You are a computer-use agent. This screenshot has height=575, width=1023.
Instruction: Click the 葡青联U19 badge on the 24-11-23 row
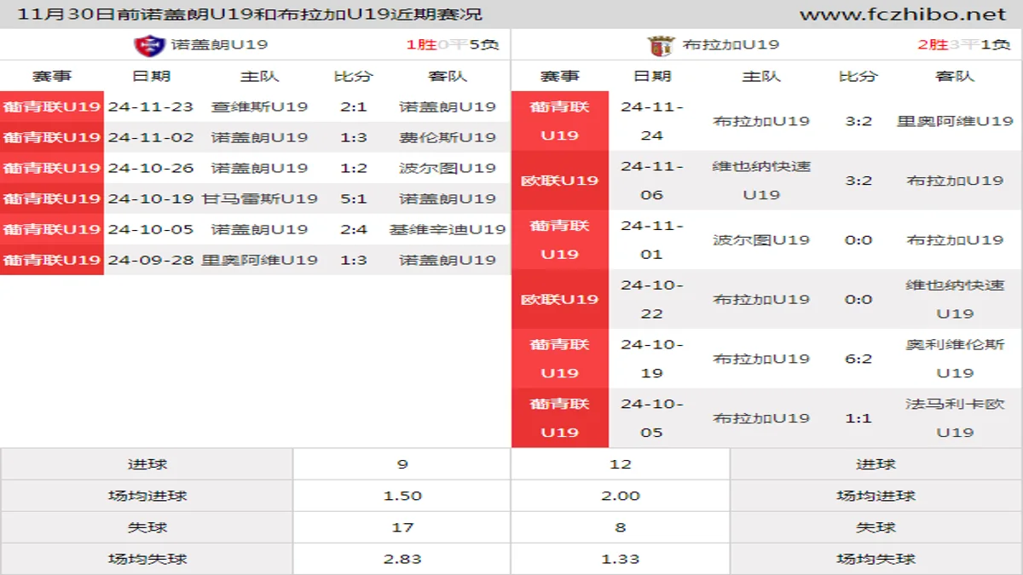[52, 106]
